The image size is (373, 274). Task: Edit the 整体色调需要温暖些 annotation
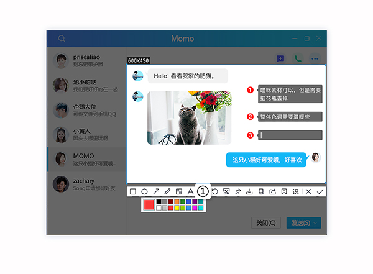point(290,117)
